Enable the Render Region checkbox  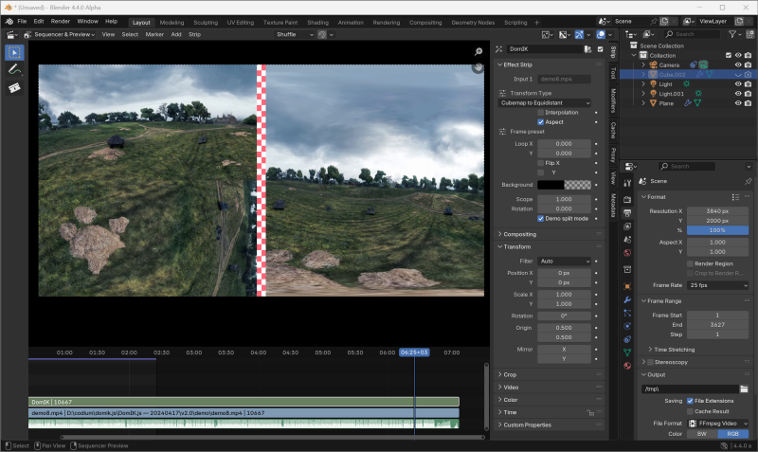tap(690, 264)
